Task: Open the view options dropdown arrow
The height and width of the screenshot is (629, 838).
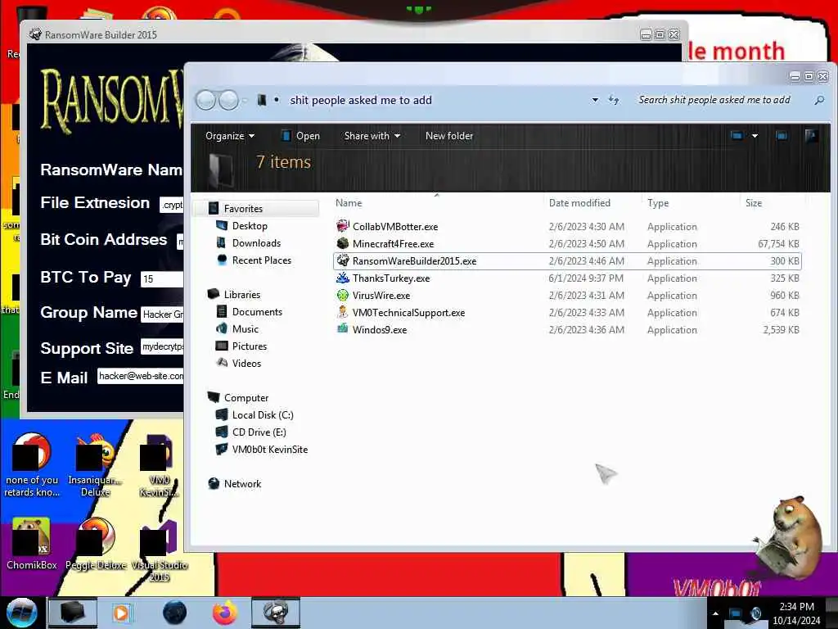Action: click(755, 136)
